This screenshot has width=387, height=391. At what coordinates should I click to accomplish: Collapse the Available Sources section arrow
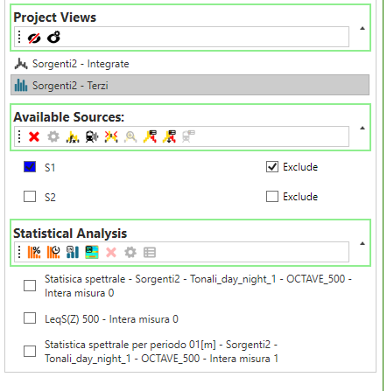click(x=362, y=128)
